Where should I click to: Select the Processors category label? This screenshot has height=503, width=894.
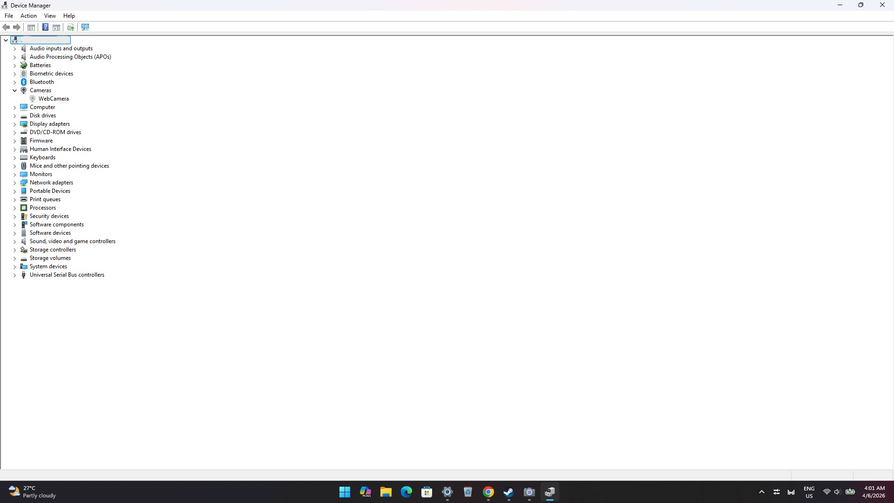pyautogui.click(x=42, y=208)
